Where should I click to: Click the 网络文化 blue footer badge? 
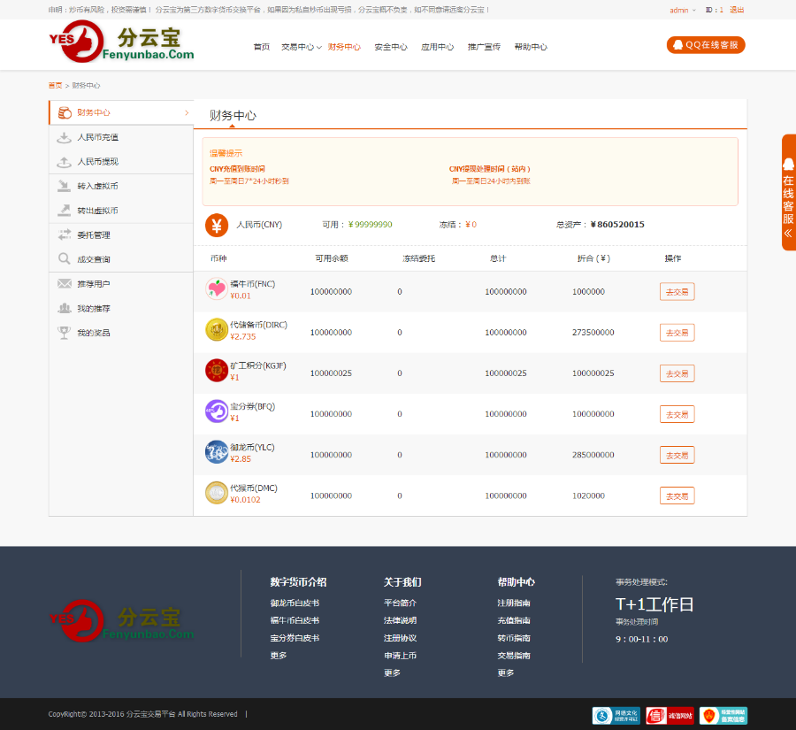click(x=616, y=716)
